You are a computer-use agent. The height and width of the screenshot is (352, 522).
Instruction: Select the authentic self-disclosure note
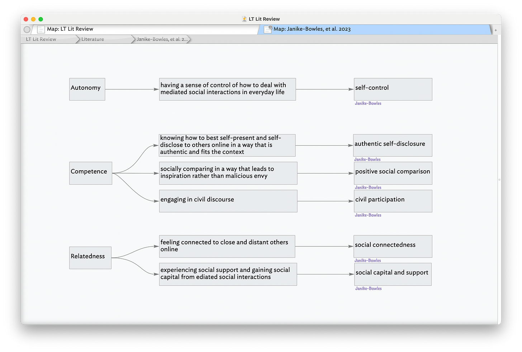click(x=393, y=145)
